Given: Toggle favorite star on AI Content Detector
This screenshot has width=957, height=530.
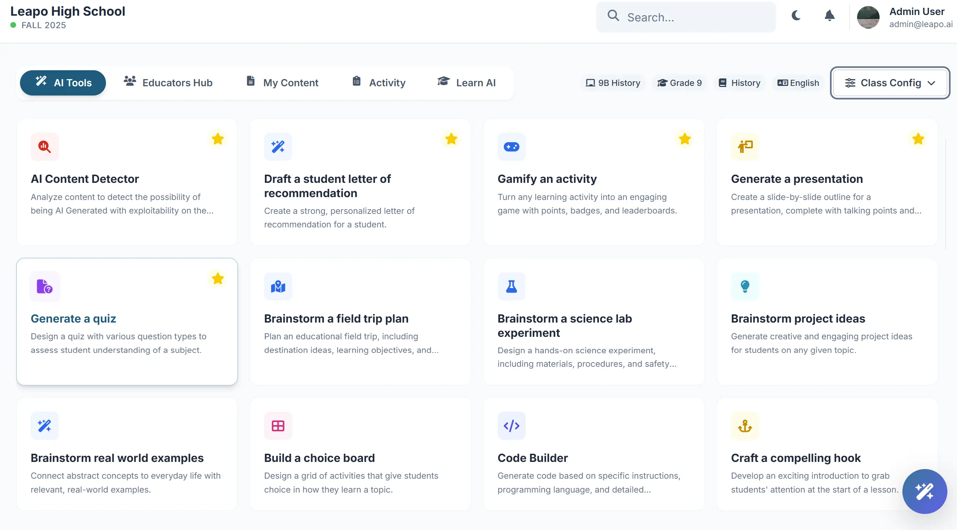Looking at the screenshot, I should click(x=217, y=139).
